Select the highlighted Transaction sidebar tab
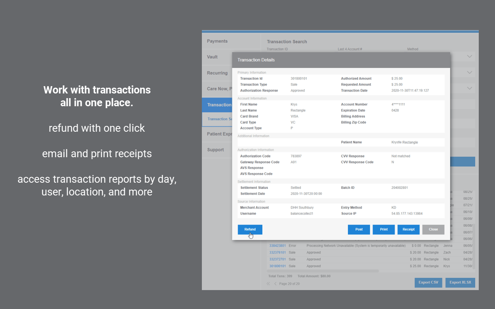Image resolution: width=495 pixels, height=309 pixels. click(217, 105)
